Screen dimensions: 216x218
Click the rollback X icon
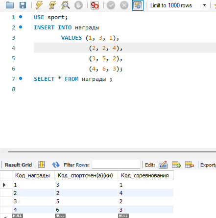coord(124,5)
